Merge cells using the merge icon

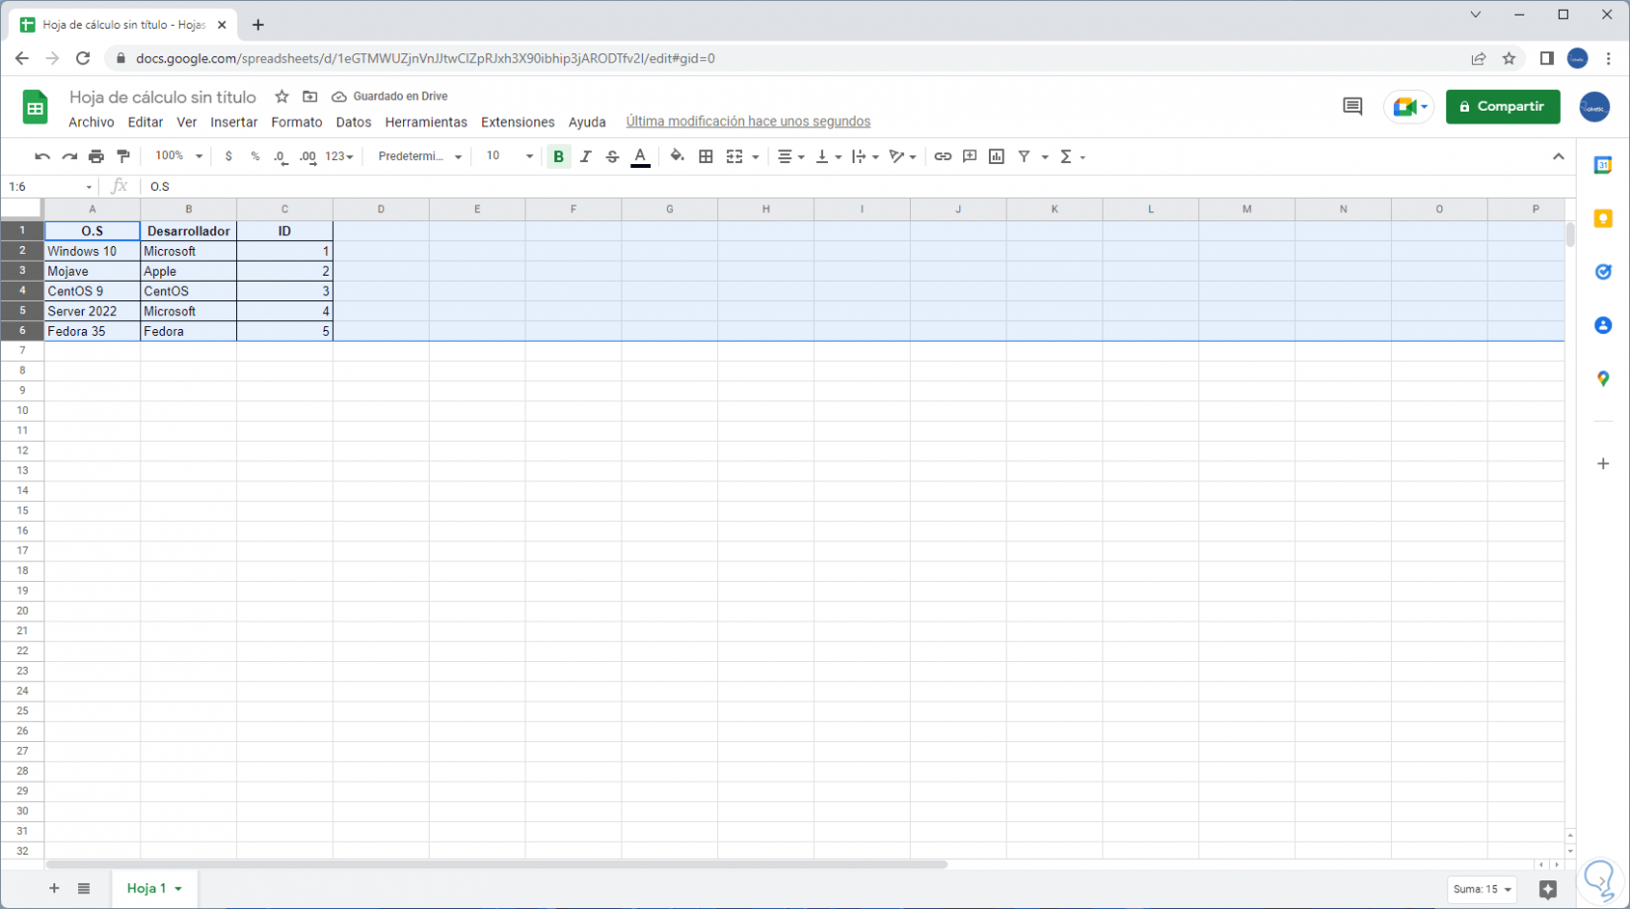(x=734, y=156)
